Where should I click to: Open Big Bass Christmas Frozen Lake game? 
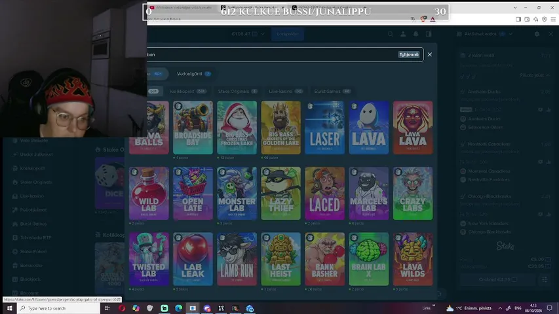[x=237, y=128]
